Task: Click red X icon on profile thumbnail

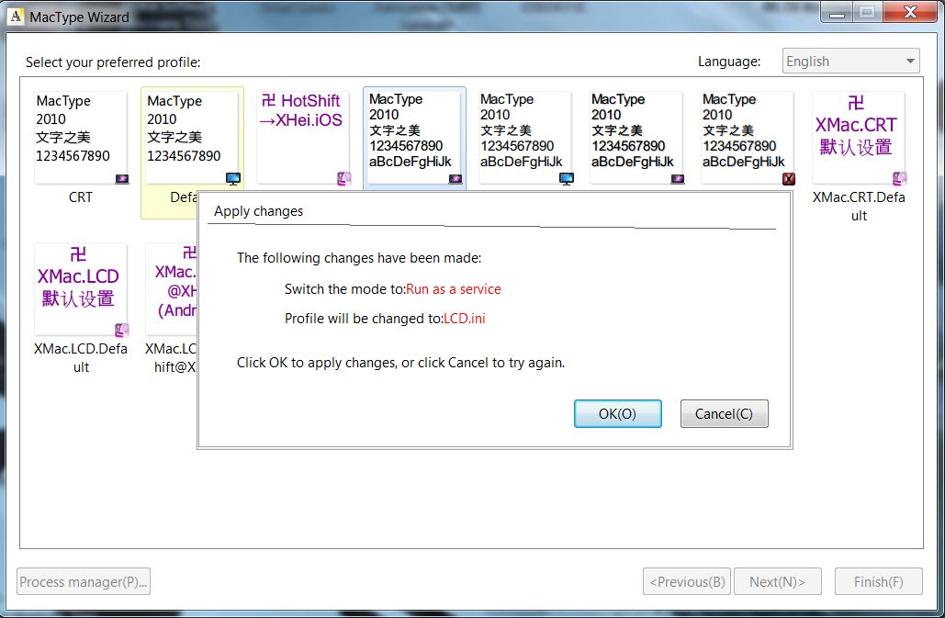Action: pos(788,179)
